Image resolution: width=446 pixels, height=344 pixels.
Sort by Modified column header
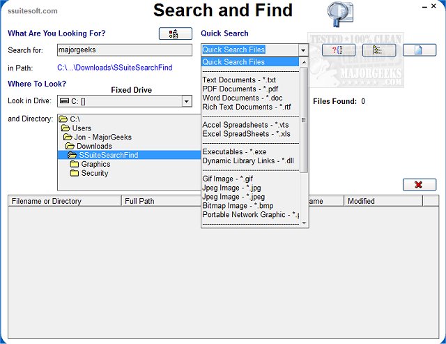click(x=383, y=201)
